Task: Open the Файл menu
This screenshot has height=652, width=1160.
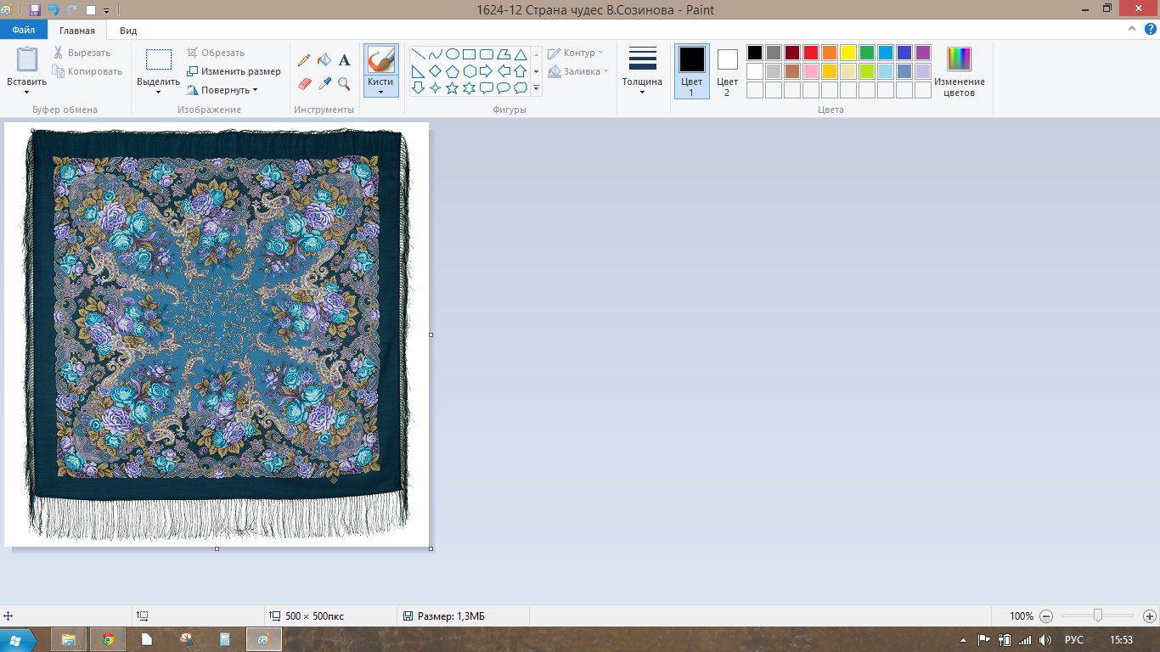Action: [x=24, y=31]
